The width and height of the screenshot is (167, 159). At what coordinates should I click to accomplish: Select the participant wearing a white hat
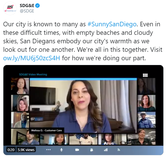coord(146,120)
